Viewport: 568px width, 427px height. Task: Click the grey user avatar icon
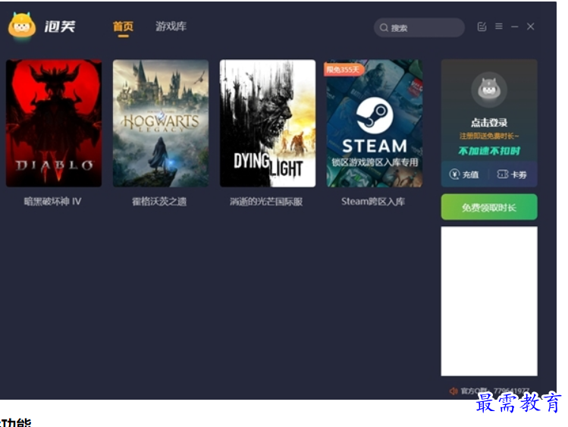pos(489,89)
